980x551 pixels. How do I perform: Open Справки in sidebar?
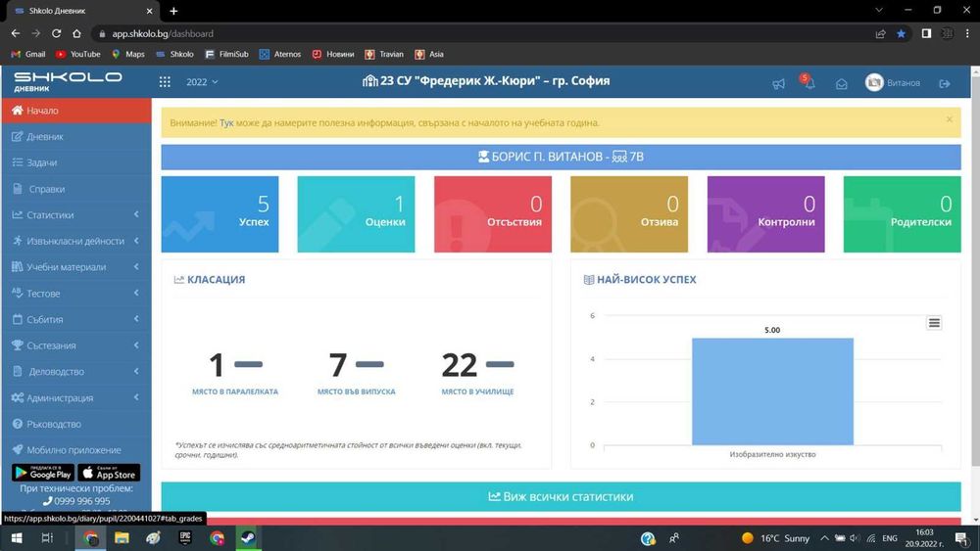coord(76,189)
